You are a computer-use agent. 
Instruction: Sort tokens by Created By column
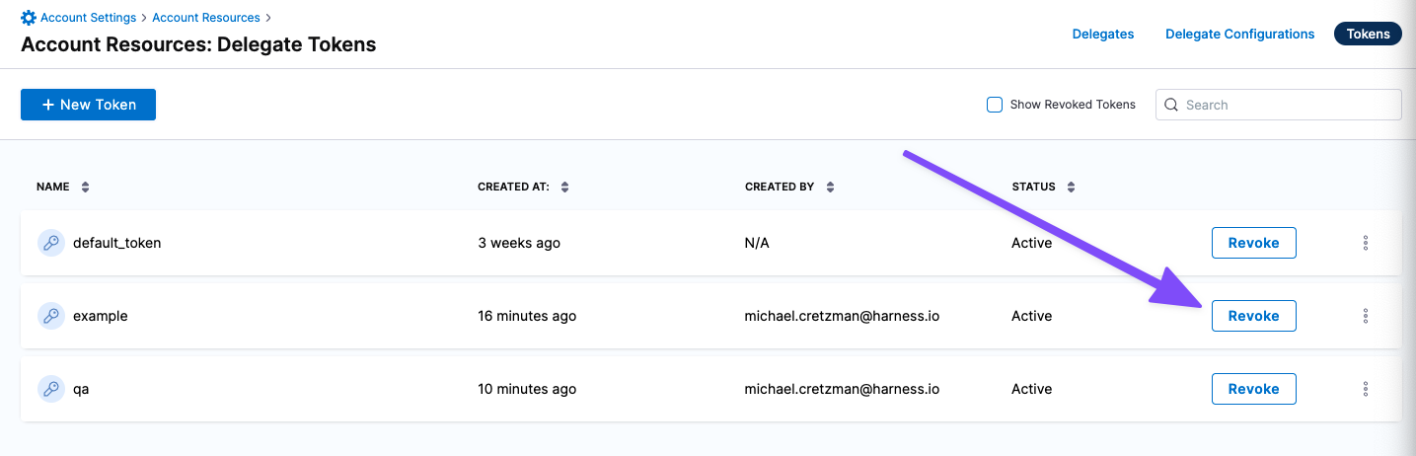click(830, 187)
